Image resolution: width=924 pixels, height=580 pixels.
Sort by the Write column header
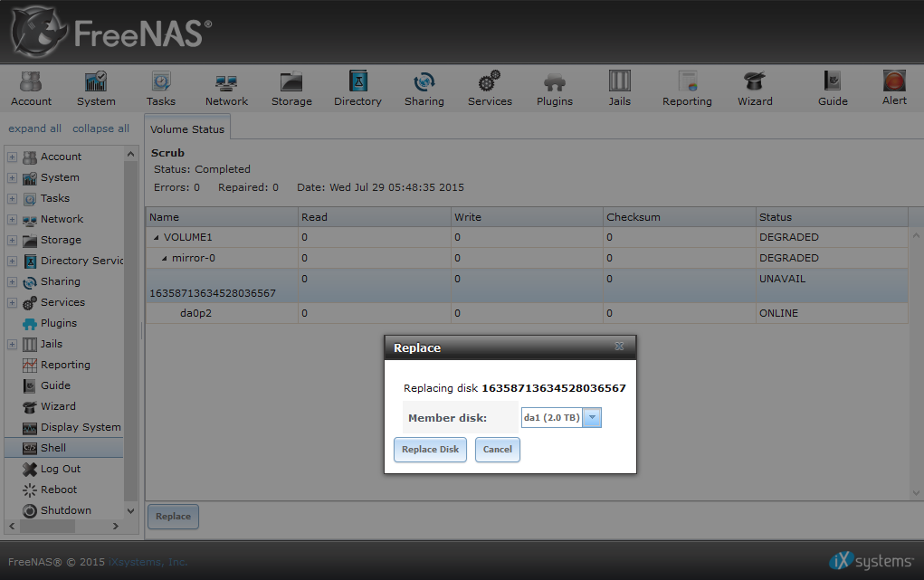[527, 217]
